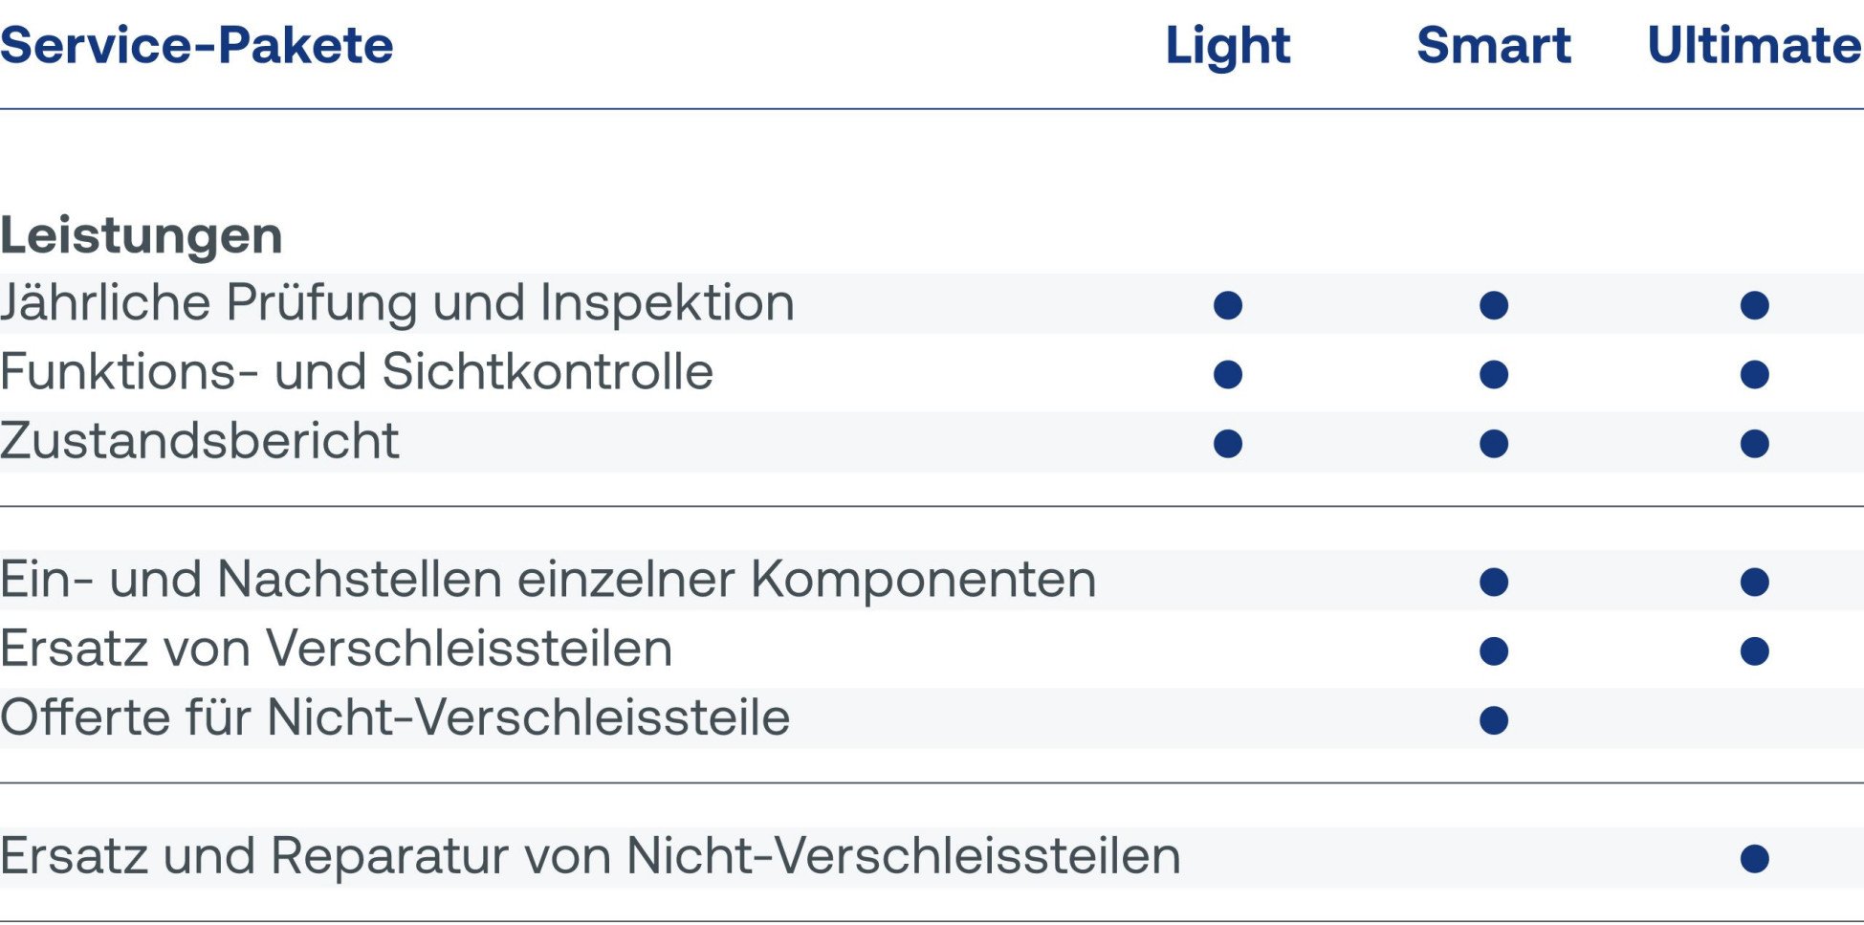Click Ultimate dot for Ersatz von Verschleissteilen
Screen dimensions: 1864x925
[x=1755, y=651]
